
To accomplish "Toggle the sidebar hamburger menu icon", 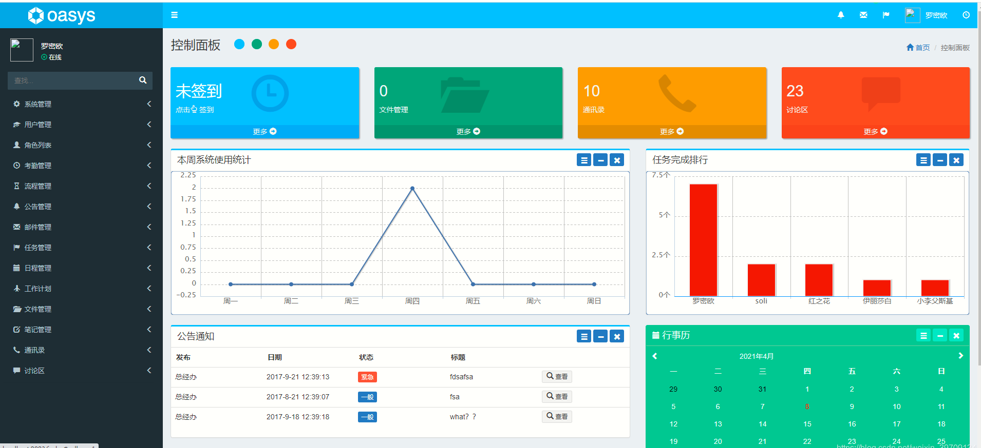I will (174, 15).
